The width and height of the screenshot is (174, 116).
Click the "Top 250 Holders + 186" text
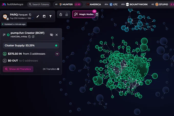click(x=20, y=18)
